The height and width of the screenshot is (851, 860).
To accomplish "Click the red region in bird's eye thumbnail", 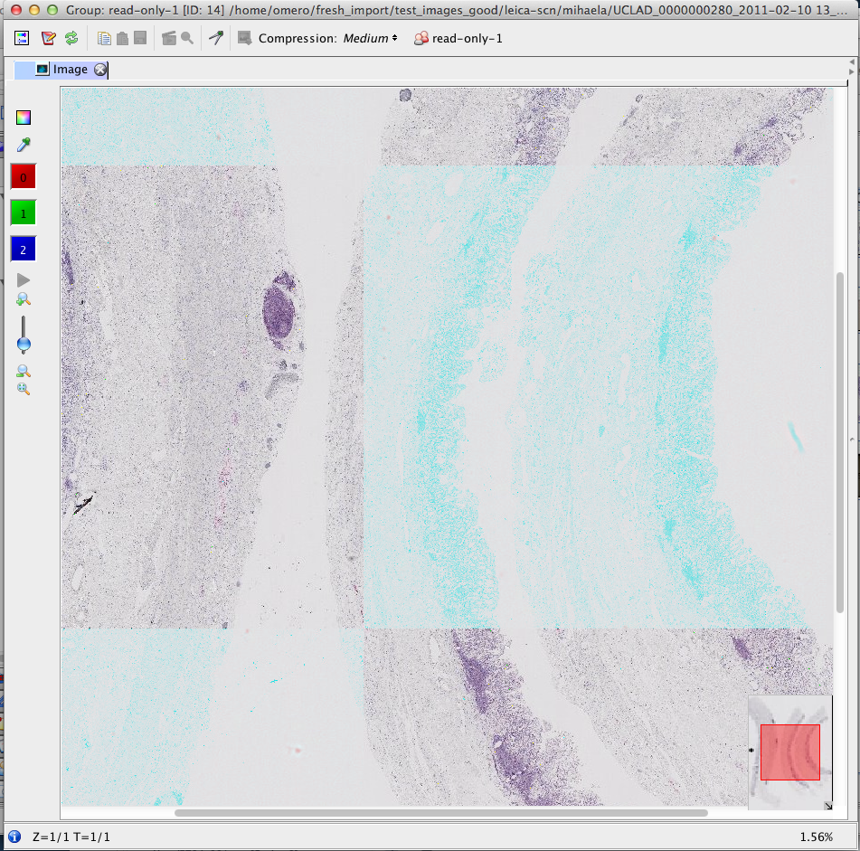I will (x=789, y=752).
